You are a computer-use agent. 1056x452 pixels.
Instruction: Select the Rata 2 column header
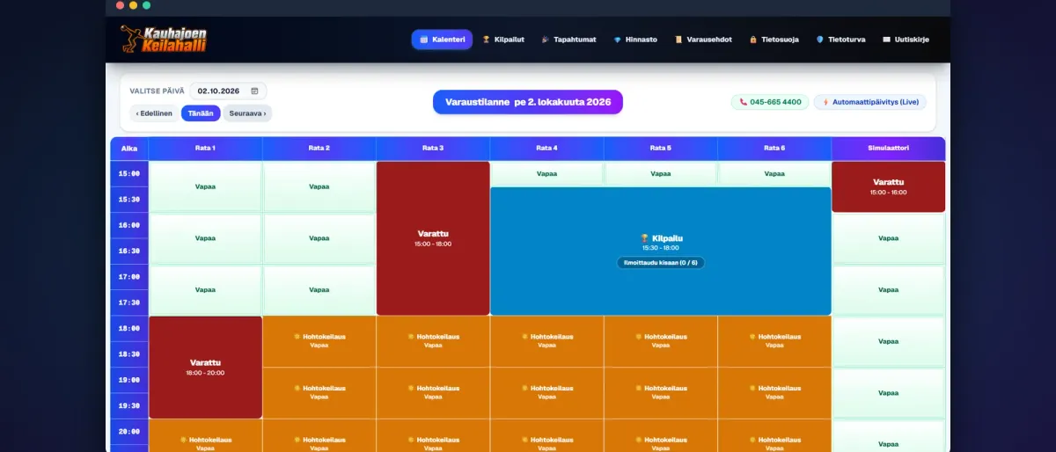point(319,148)
